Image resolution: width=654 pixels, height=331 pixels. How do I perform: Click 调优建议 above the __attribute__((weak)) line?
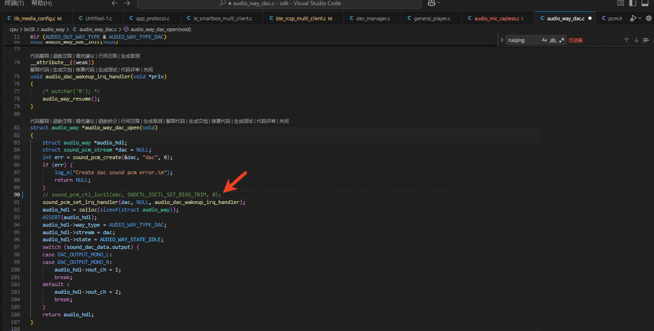pyautogui.click(x=85, y=56)
